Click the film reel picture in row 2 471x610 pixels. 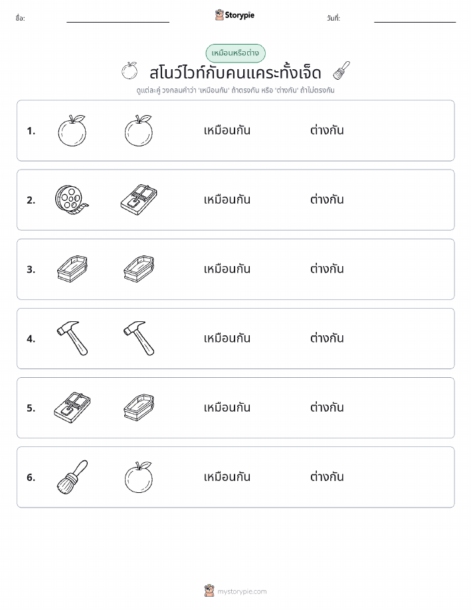(x=72, y=200)
